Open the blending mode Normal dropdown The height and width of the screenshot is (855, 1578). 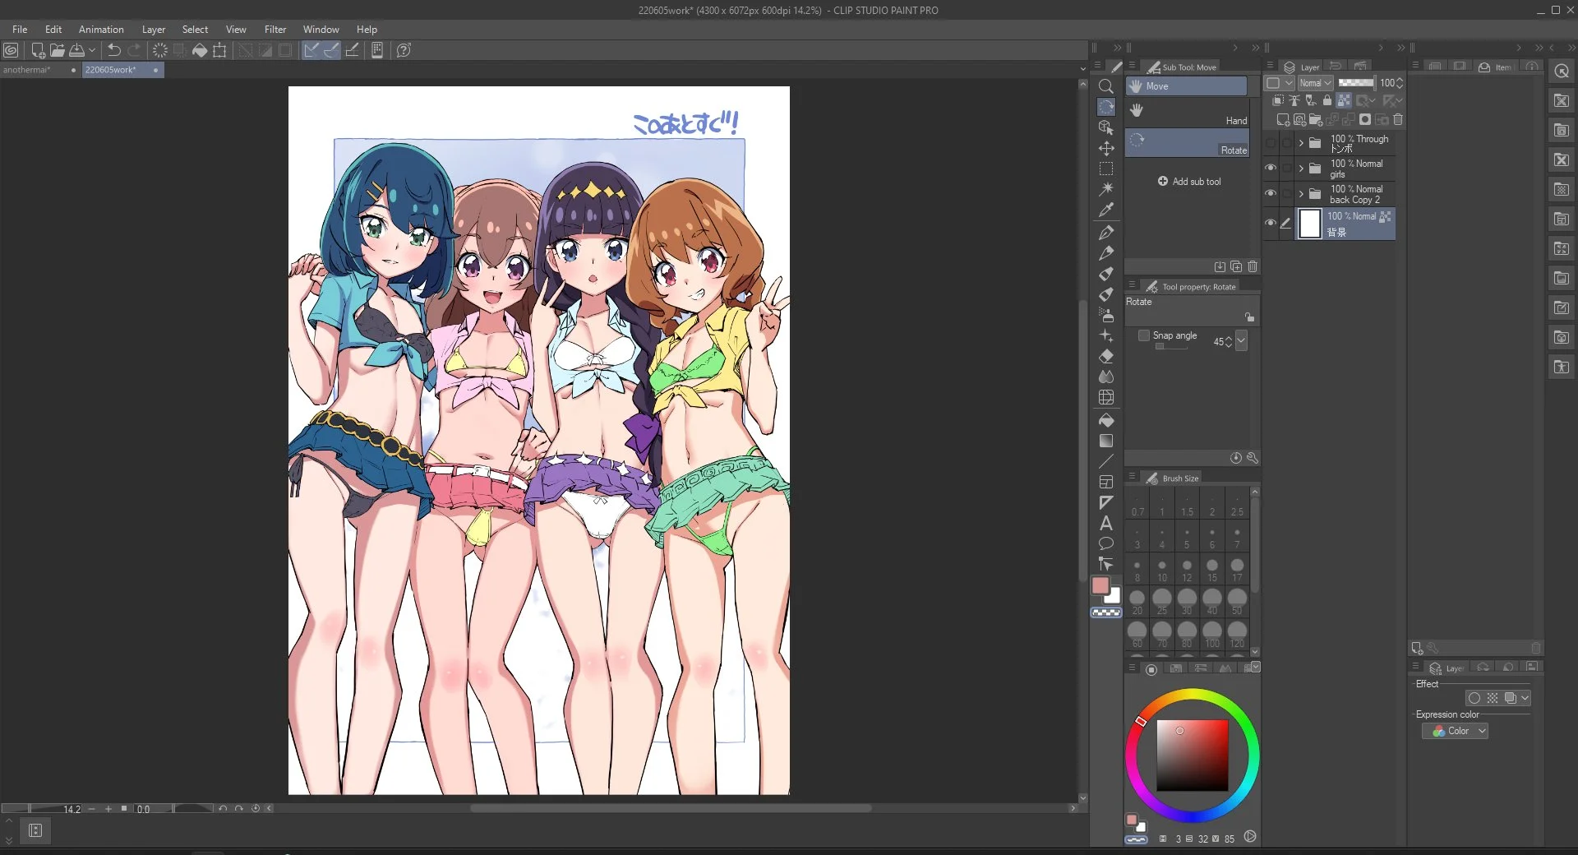[x=1315, y=83]
